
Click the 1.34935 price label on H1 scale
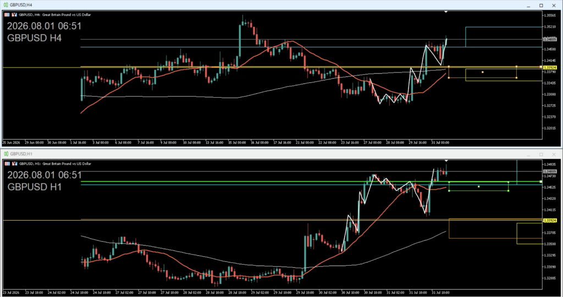(x=550, y=165)
